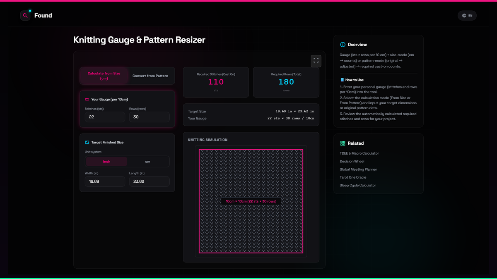
Task: Click the knitting simulation stitch grid
Action: (251, 201)
